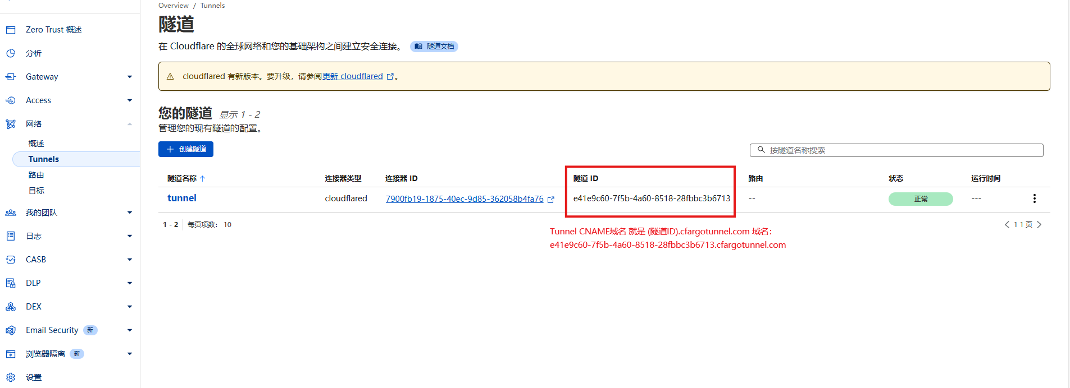1070x388 pixels.
Task: Click the 我的团队 team icon
Action: point(11,213)
